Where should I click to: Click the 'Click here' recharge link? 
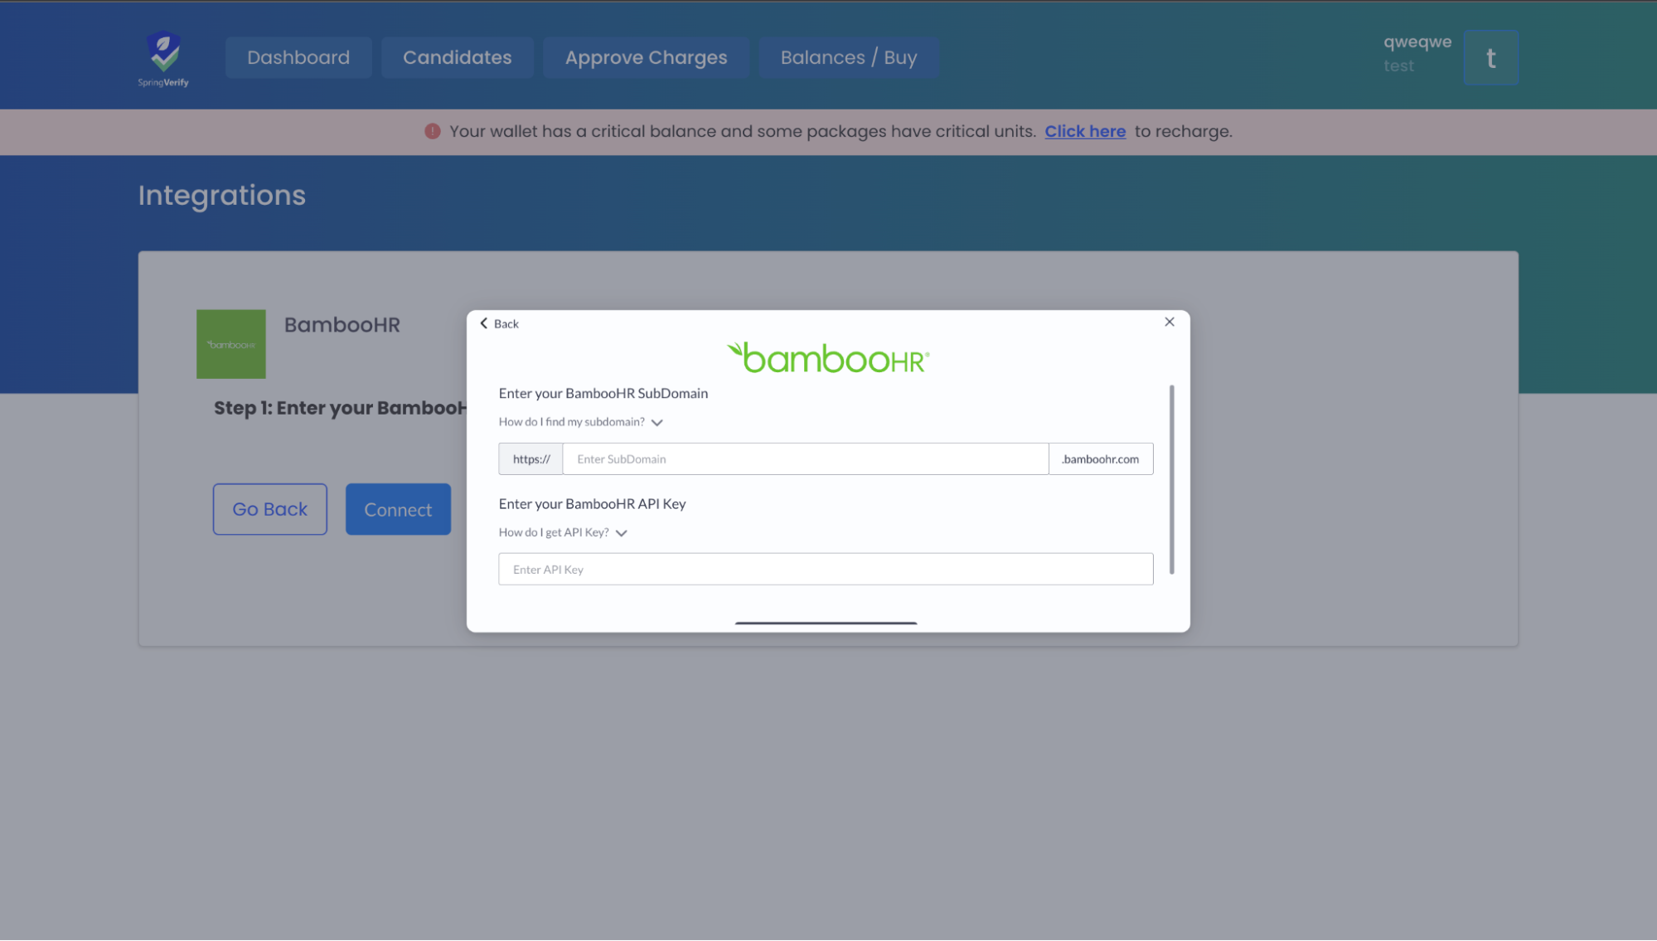click(x=1084, y=131)
